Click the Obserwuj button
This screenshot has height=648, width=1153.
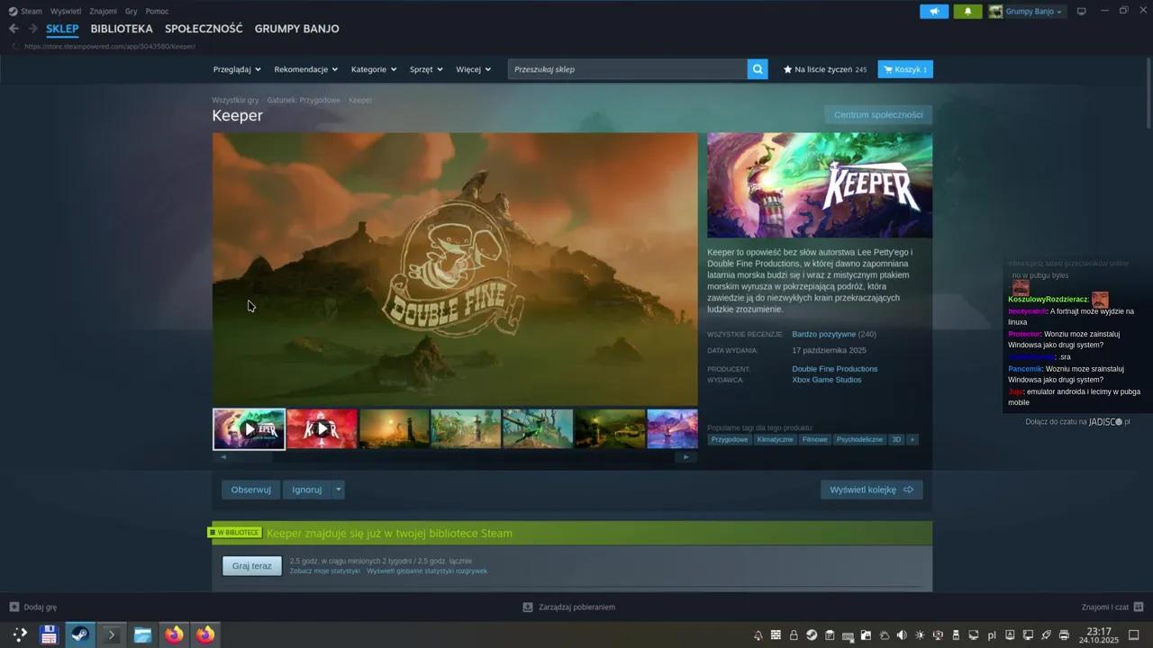tap(251, 490)
